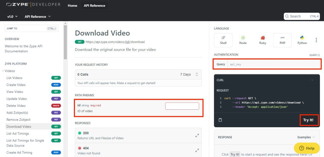Open the v1.0 version dropdown
This screenshot has height=157, width=324.
coord(12,16)
